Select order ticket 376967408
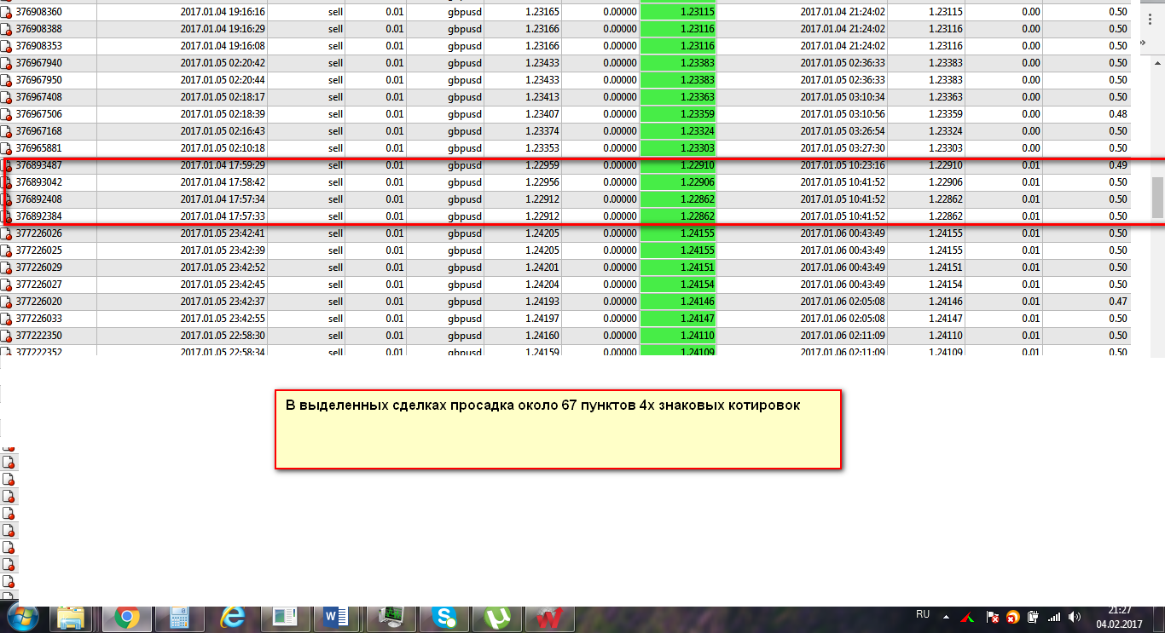 pos(39,97)
